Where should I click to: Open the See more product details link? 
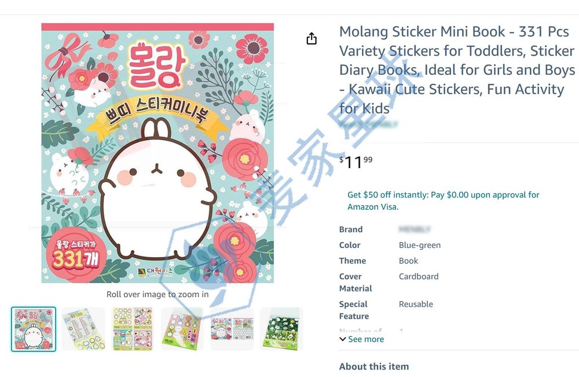tap(365, 339)
